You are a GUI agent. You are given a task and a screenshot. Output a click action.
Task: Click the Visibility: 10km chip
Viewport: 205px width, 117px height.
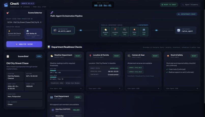pos(57,83)
